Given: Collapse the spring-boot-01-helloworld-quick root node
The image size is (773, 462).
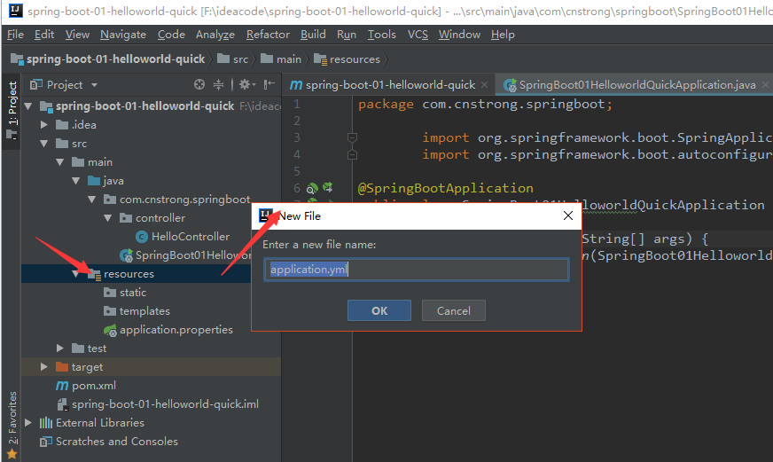Looking at the screenshot, I should [28, 106].
